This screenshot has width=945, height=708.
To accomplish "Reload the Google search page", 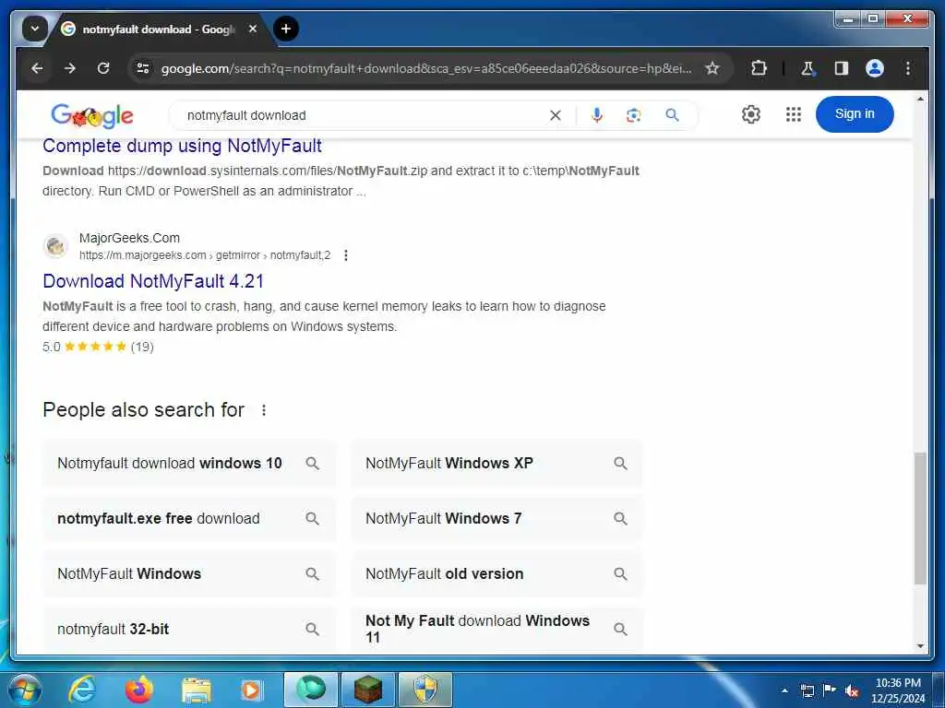I will 103,68.
